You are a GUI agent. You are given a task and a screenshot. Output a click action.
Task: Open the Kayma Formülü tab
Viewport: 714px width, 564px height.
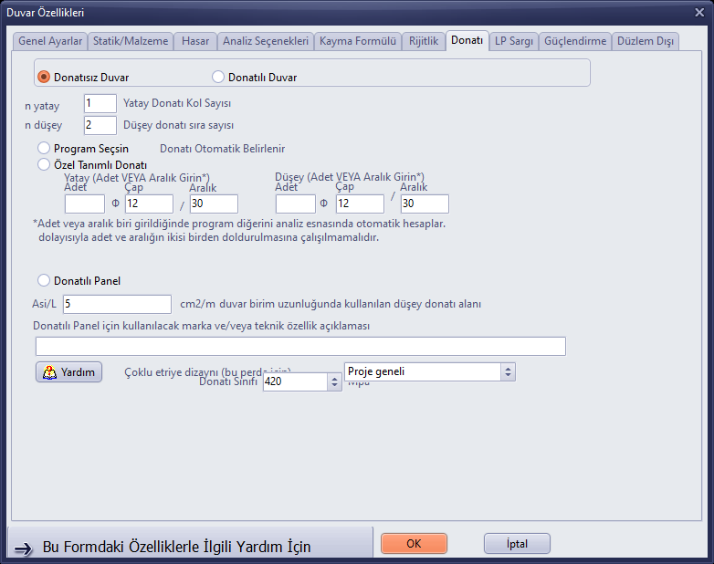click(x=357, y=41)
